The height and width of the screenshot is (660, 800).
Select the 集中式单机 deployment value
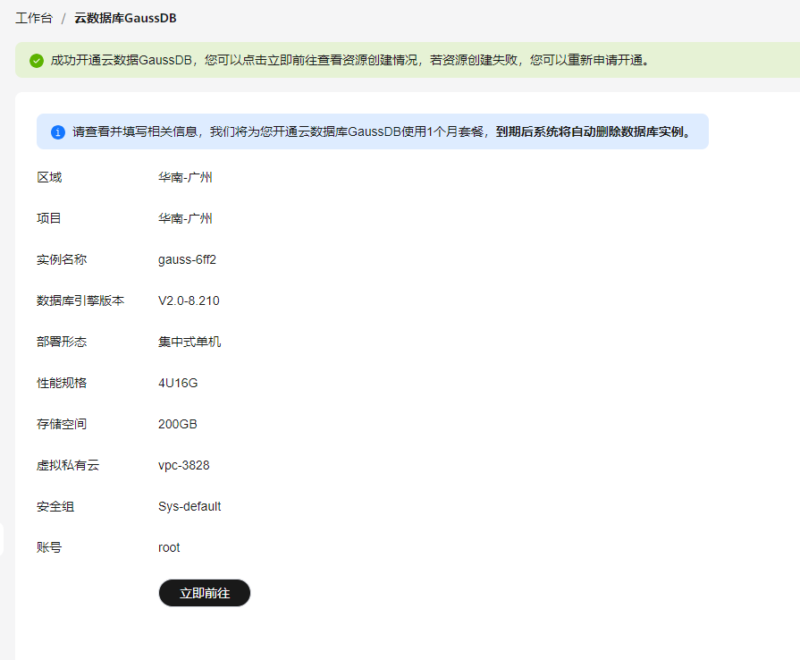[x=189, y=342]
